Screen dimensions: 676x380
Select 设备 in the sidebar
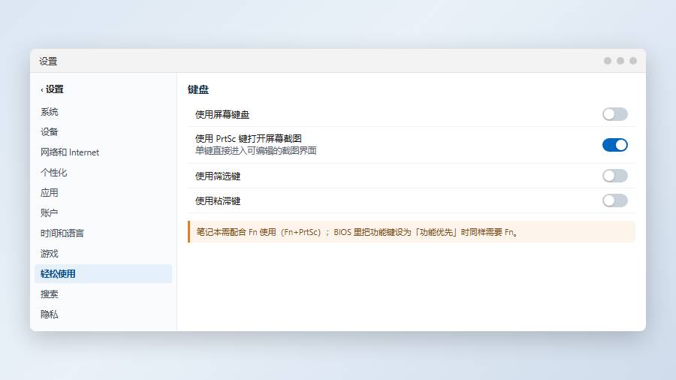(x=103, y=132)
